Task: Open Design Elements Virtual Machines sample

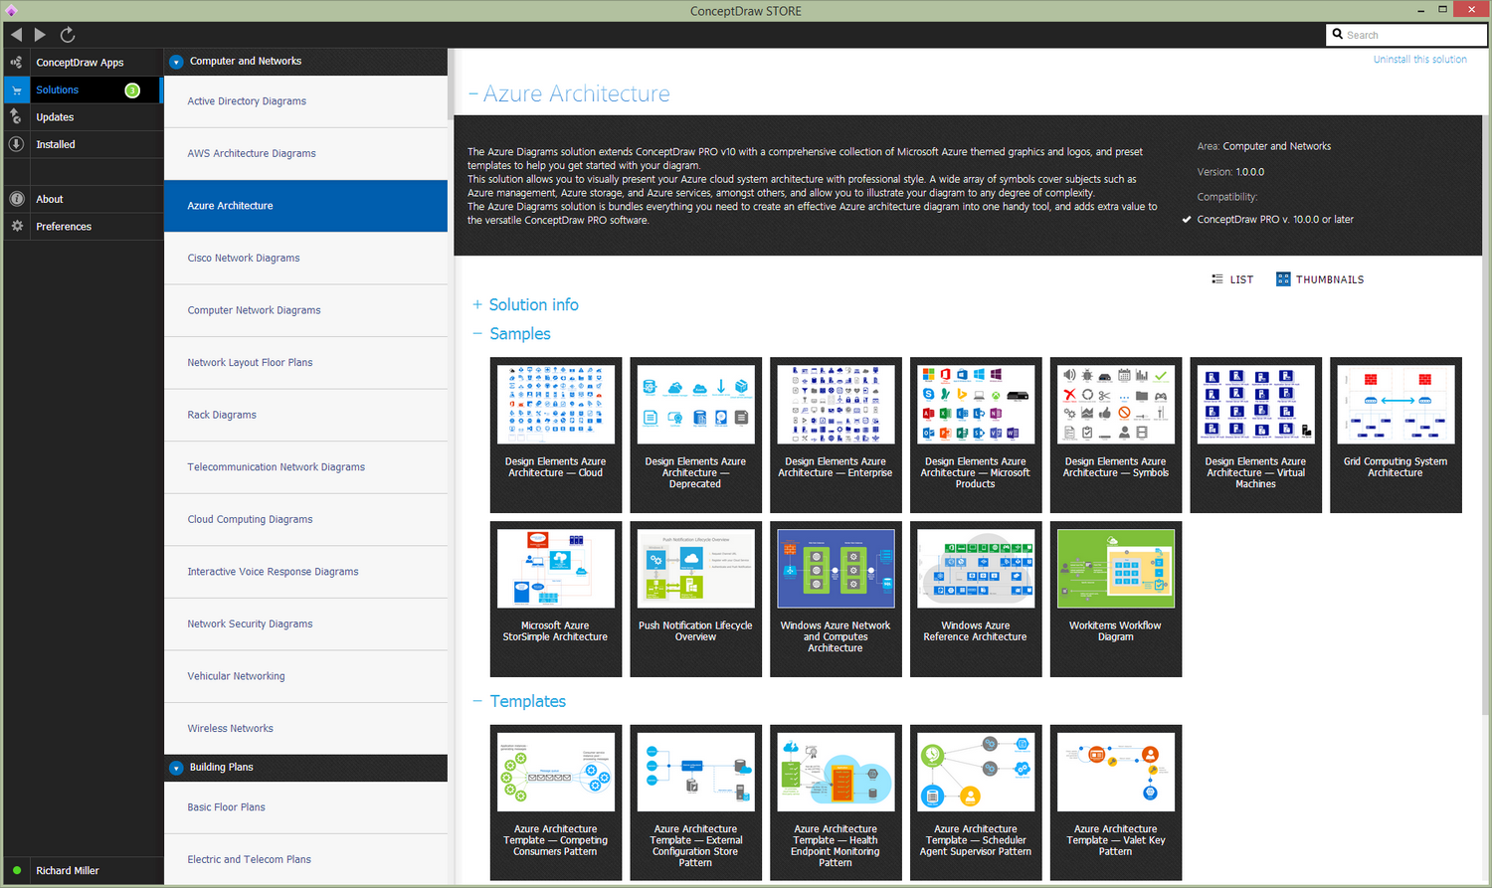Action: (1255, 435)
